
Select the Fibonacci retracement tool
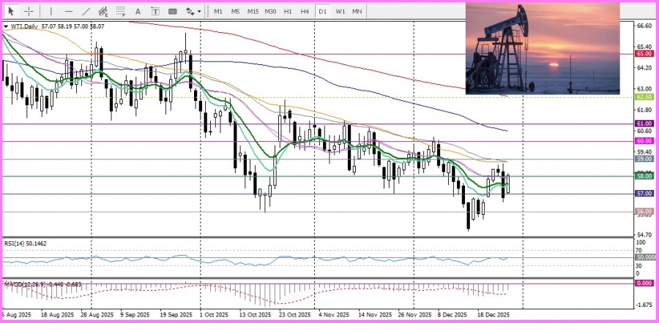(x=121, y=12)
